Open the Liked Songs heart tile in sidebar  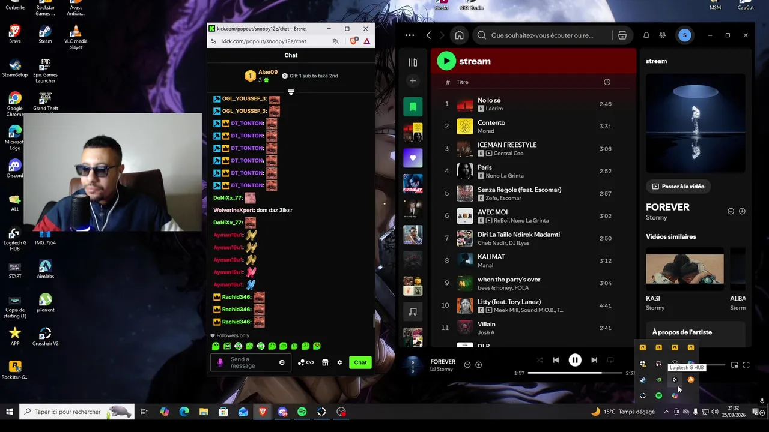413,158
